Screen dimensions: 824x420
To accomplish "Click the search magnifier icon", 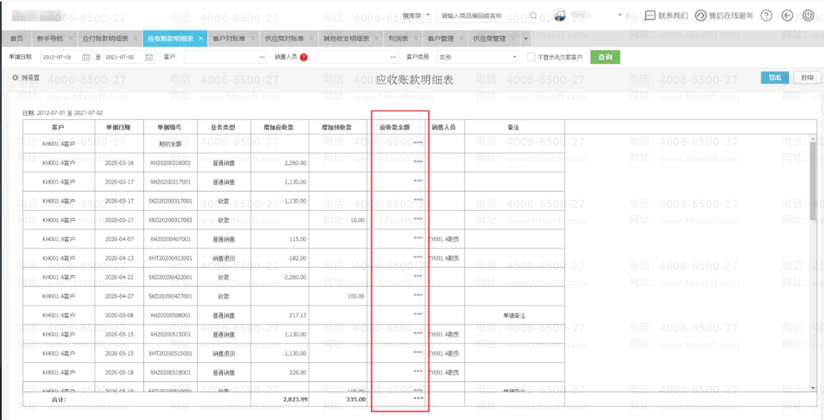I will pos(533,16).
